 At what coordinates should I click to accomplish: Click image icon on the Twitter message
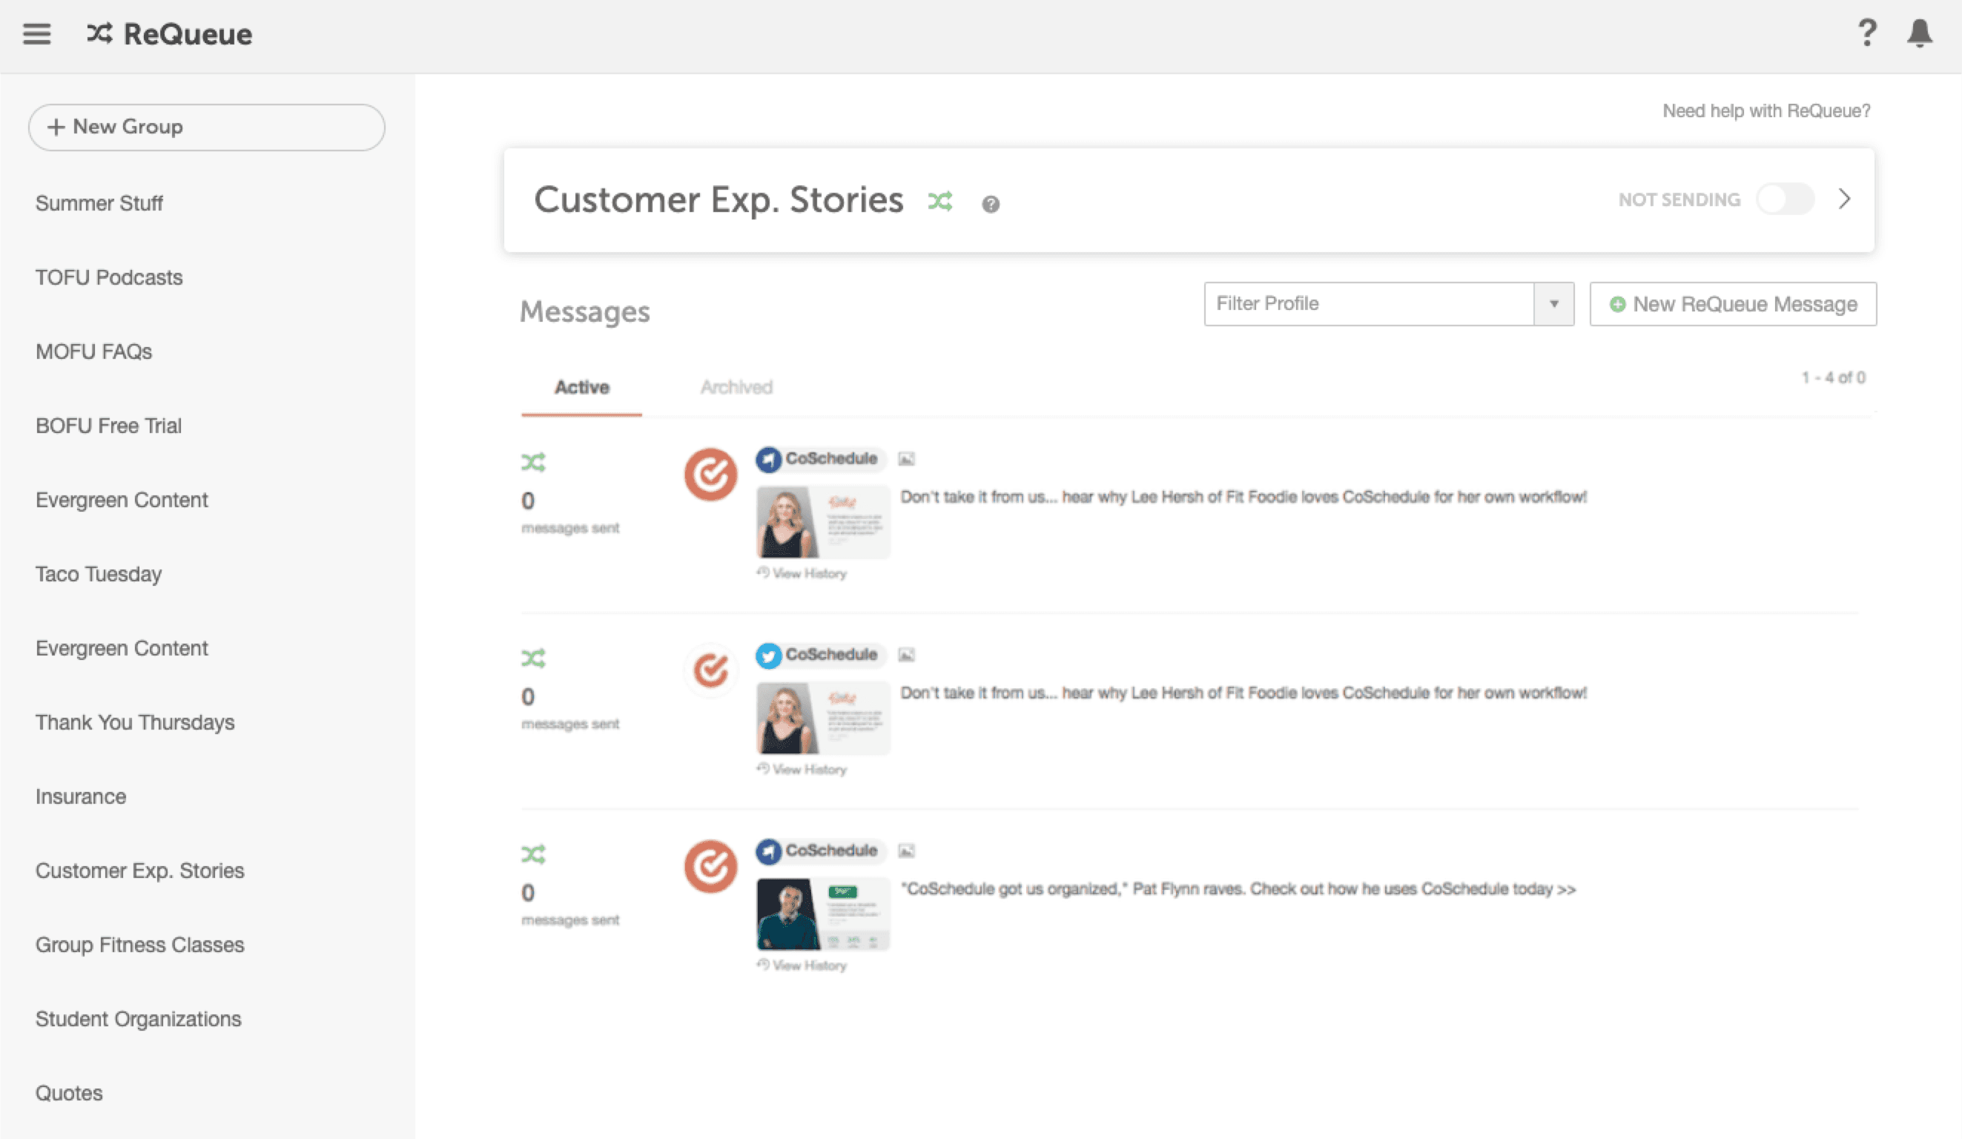[906, 656]
